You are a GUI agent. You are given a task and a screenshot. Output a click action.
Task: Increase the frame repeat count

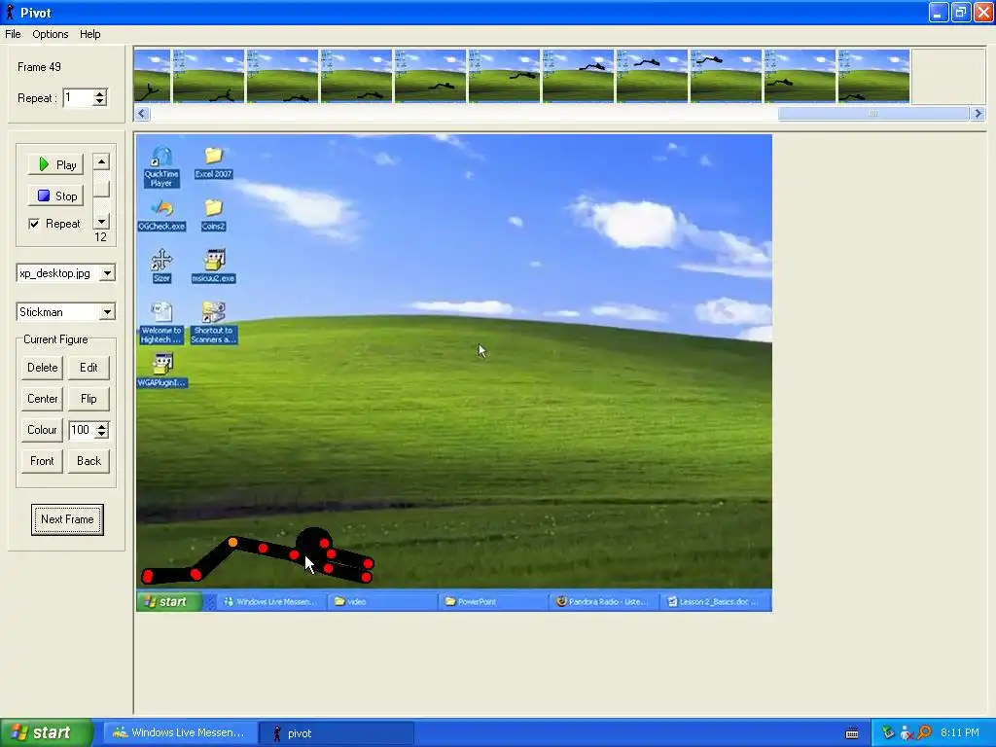(100, 94)
